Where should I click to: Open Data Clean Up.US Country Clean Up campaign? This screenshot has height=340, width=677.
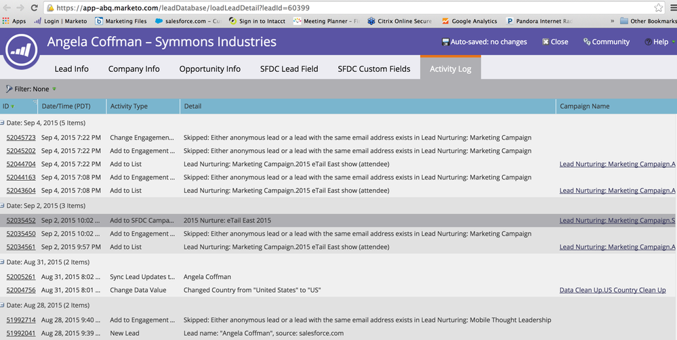[613, 290]
